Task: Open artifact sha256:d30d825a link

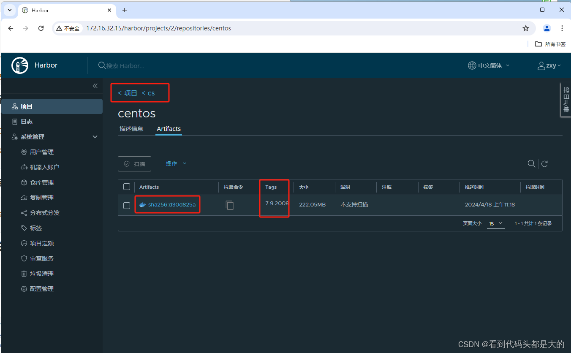Action: coord(172,205)
